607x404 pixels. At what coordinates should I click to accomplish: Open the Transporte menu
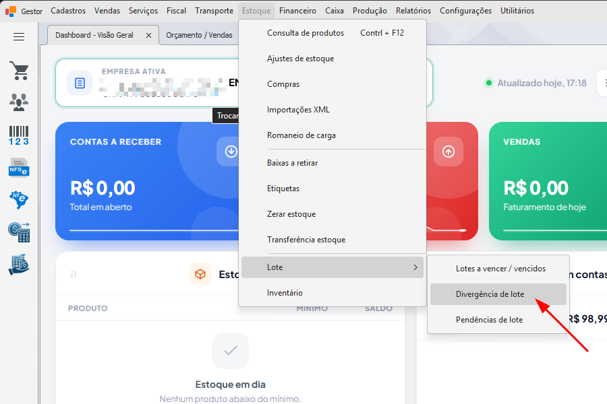tap(214, 11)
